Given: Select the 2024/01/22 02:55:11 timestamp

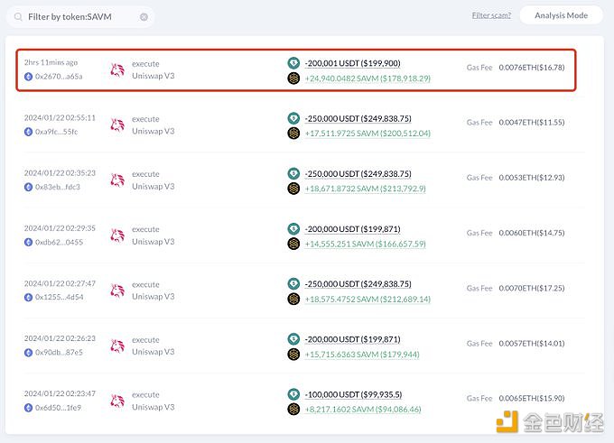Looking at the screenshot, I should pyautogui.click(x=60, y=118).
